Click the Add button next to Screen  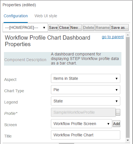(116, 124)
